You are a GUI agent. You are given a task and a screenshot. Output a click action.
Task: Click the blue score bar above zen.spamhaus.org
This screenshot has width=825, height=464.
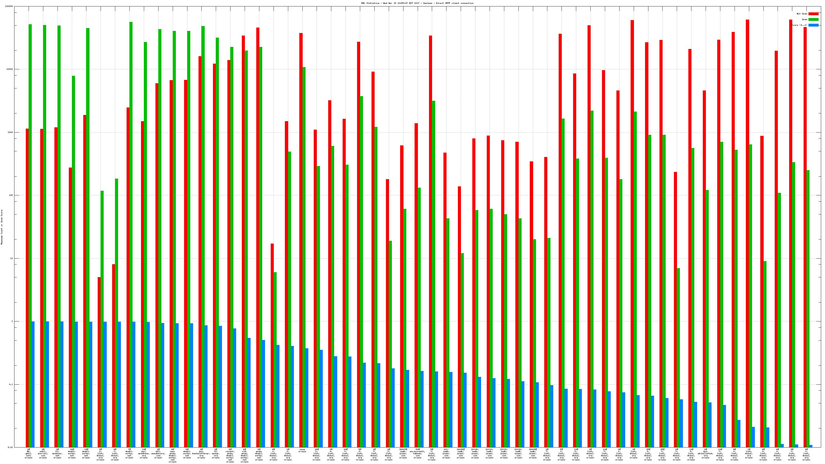[148, 384]
